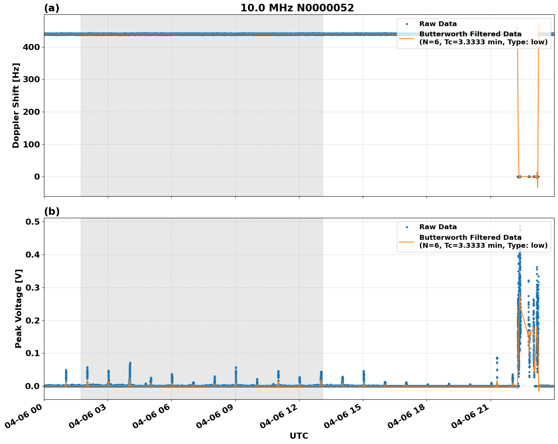This screenshot has height=444, width=558.
Task: Click the "04-06 03" time tick label
Action: point(87,416)
